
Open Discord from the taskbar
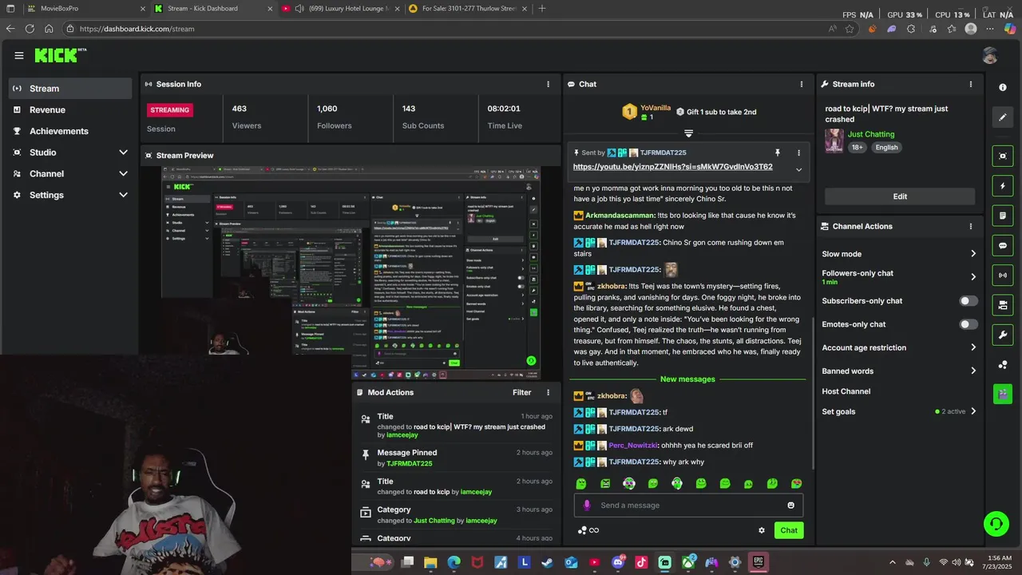pyautogui.click(x=617, y=562)
